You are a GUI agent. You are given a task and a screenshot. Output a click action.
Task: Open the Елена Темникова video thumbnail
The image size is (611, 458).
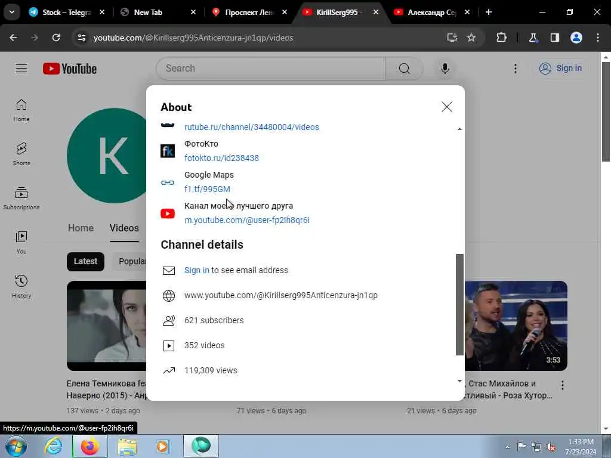[x=106, y=326]
